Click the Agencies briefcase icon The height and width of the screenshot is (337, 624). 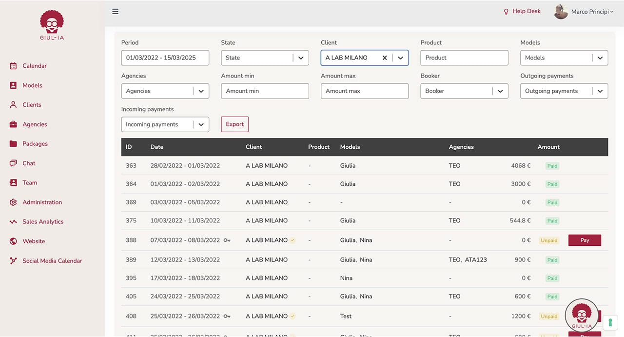(13, 124)
